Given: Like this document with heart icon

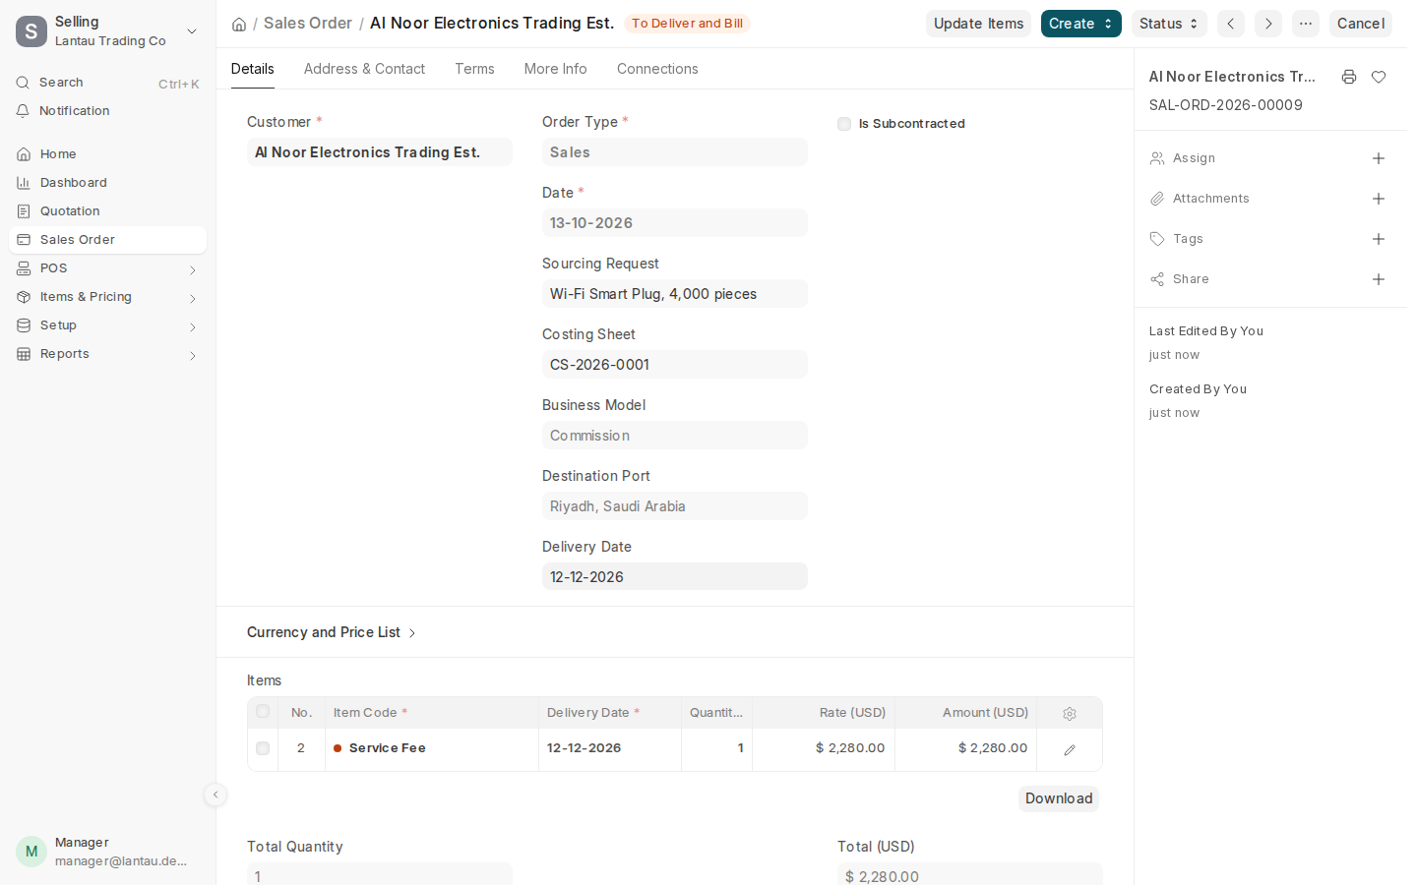Looking at the screenshot, I should (1379, 77).
